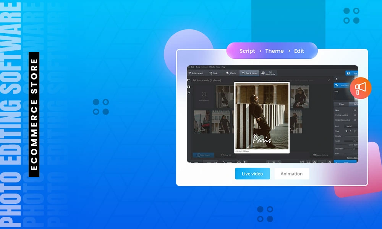Click the Live video button
The image size is (382, 229).
coord(253,174)
